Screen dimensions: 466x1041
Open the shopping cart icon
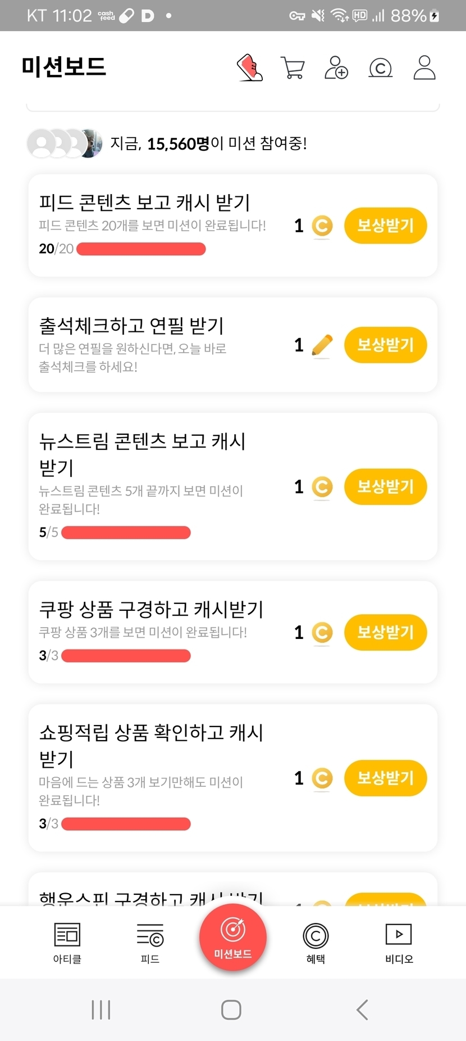click(x=292, y=68)
